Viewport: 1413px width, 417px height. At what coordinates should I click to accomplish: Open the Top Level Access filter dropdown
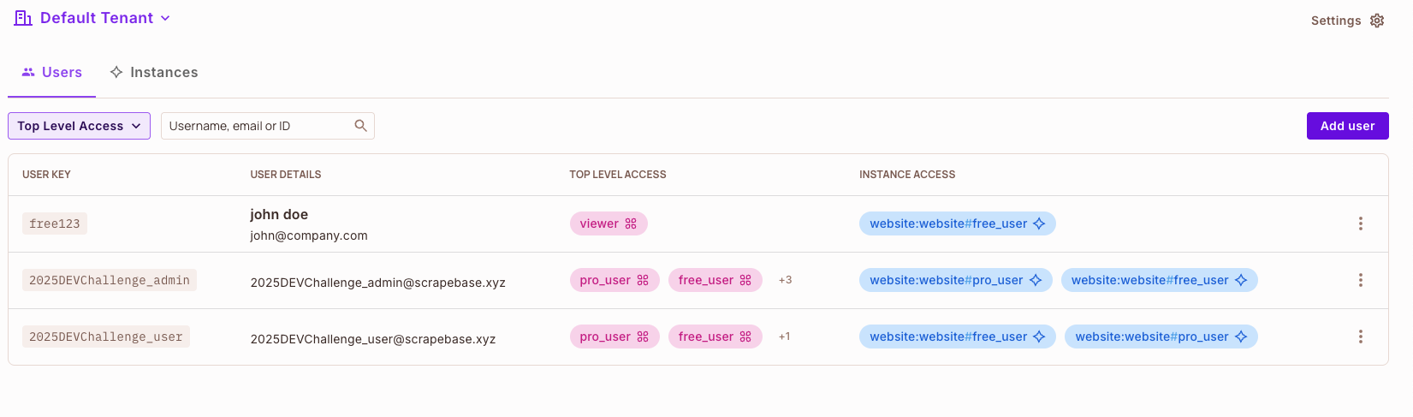(x=79, y=126)
